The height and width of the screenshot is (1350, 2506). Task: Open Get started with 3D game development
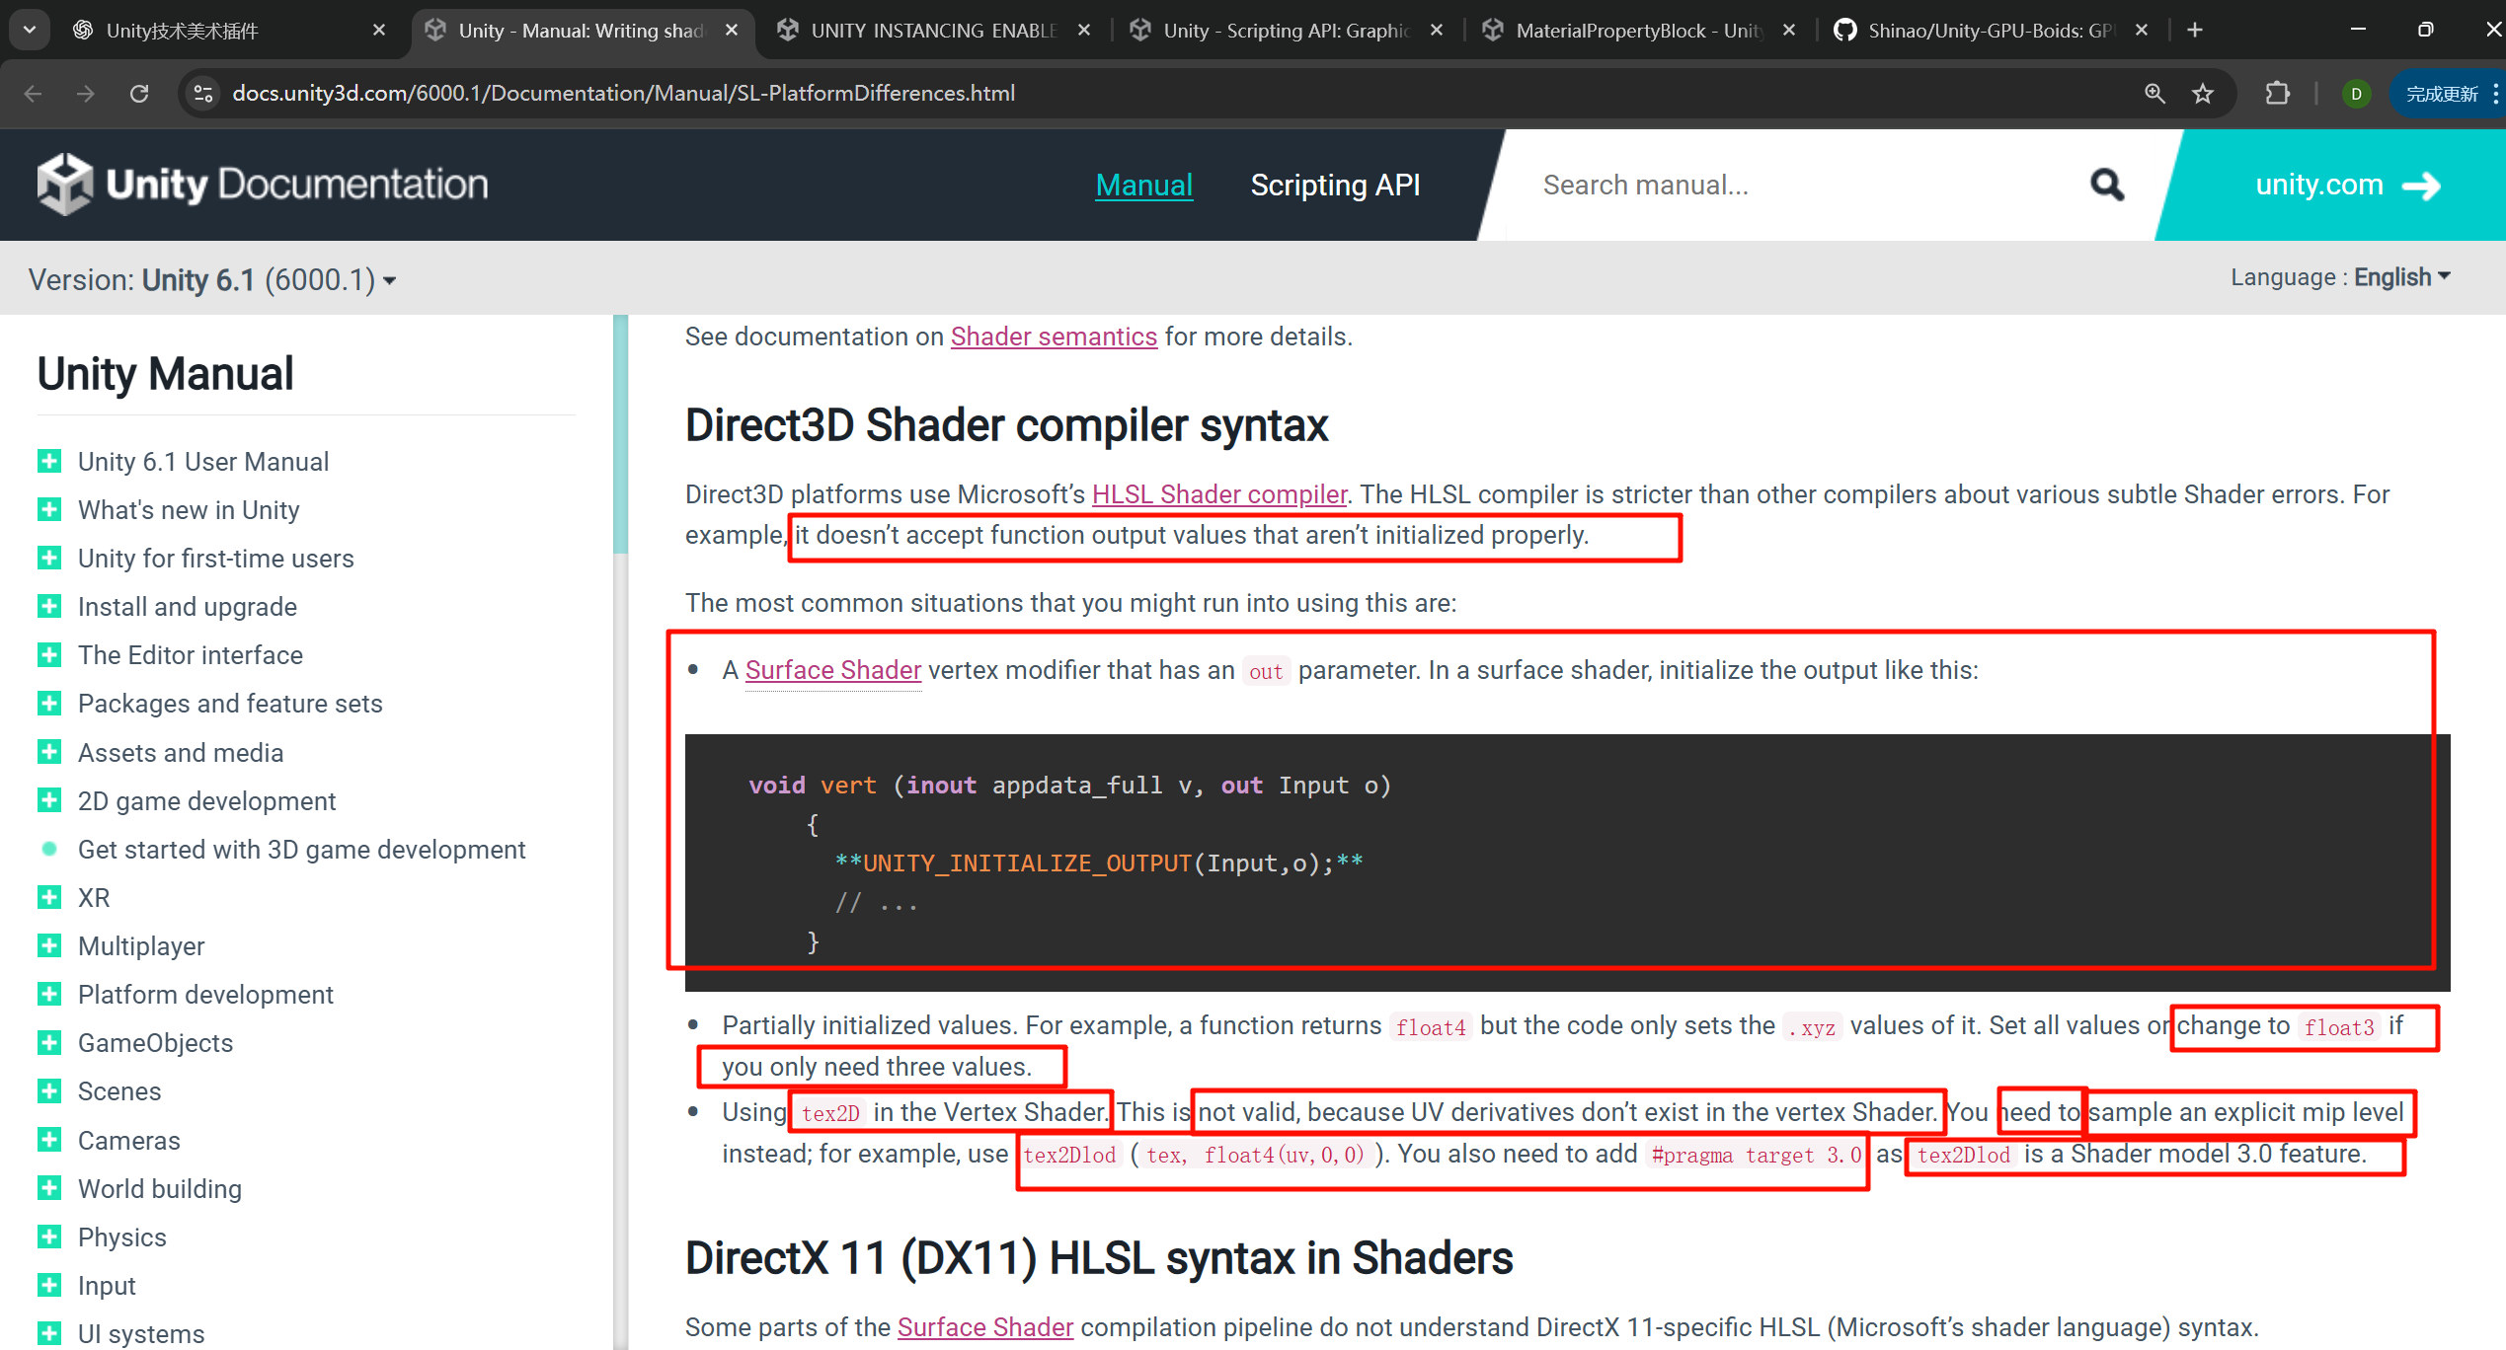pos(301,849)
